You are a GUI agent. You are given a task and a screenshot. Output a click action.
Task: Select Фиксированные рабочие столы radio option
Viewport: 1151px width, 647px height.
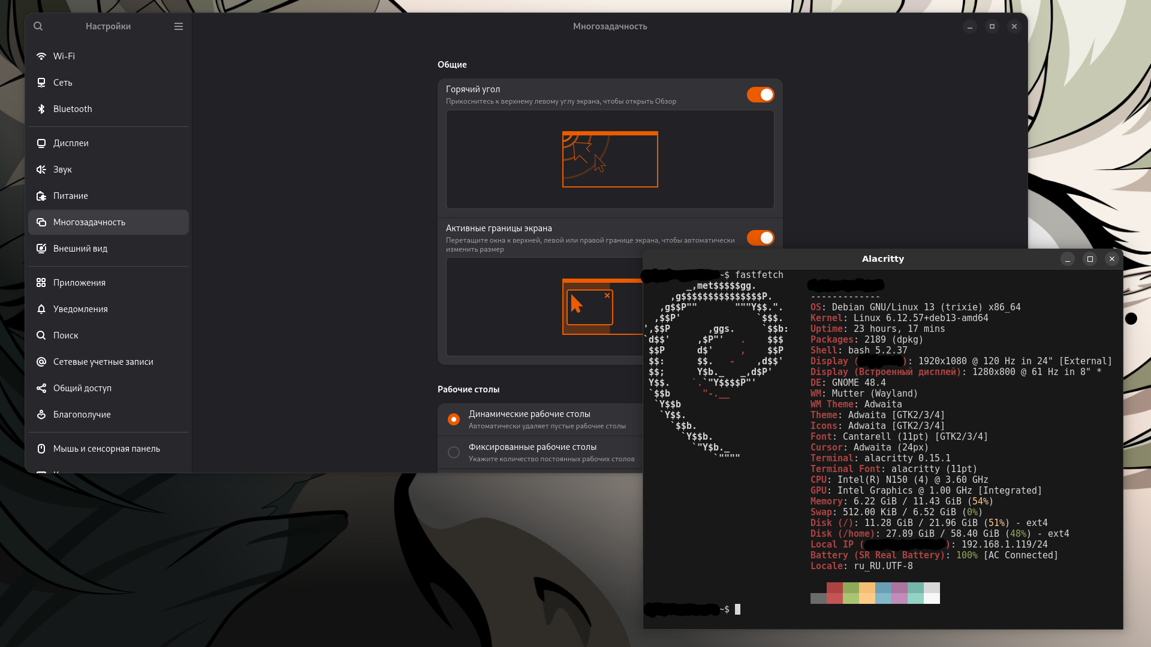454,452
